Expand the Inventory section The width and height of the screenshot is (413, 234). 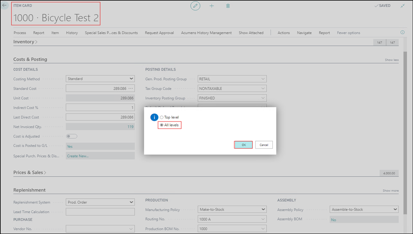point(25,42)
